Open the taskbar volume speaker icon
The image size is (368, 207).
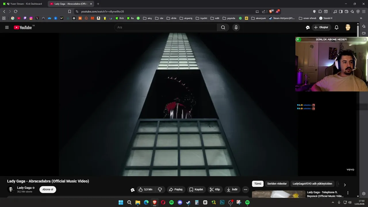[350, 202]
